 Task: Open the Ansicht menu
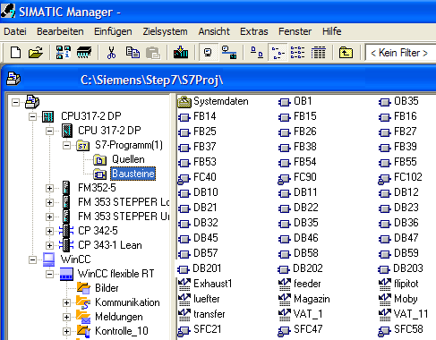click(214, 31)
